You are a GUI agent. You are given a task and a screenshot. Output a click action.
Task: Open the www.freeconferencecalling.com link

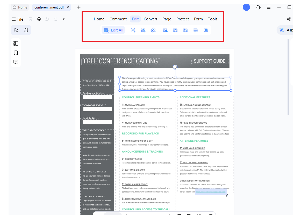point(211,192)
